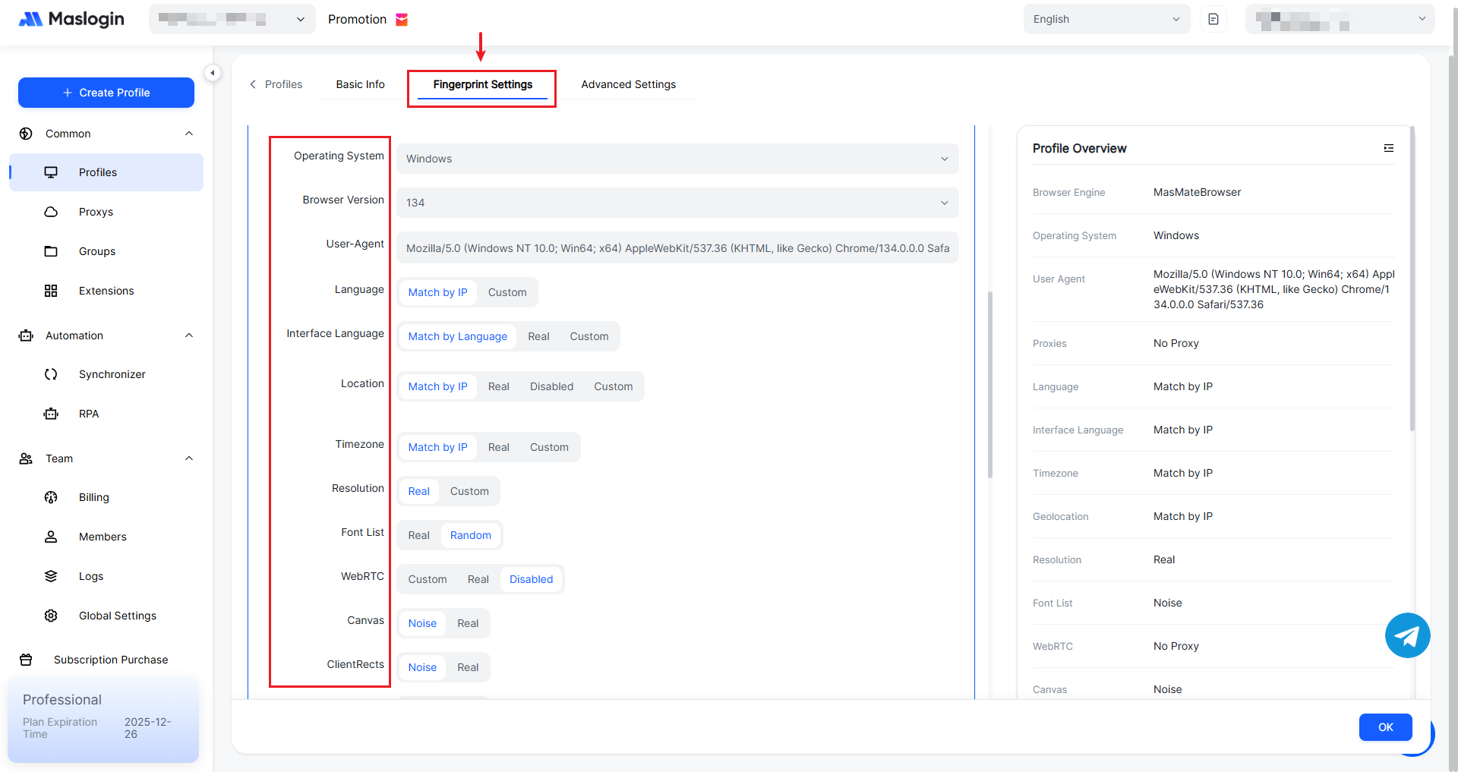The image size is (1458, 772).
Task: Click into the User-Agent text field
Action: (677, 248)
